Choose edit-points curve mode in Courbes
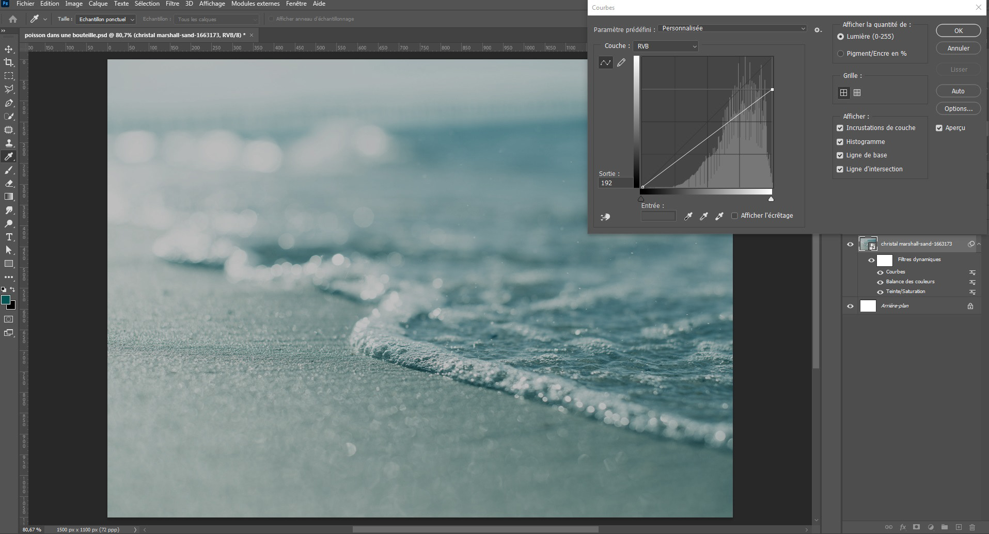The image size is (989, 534). click(605, 62)
